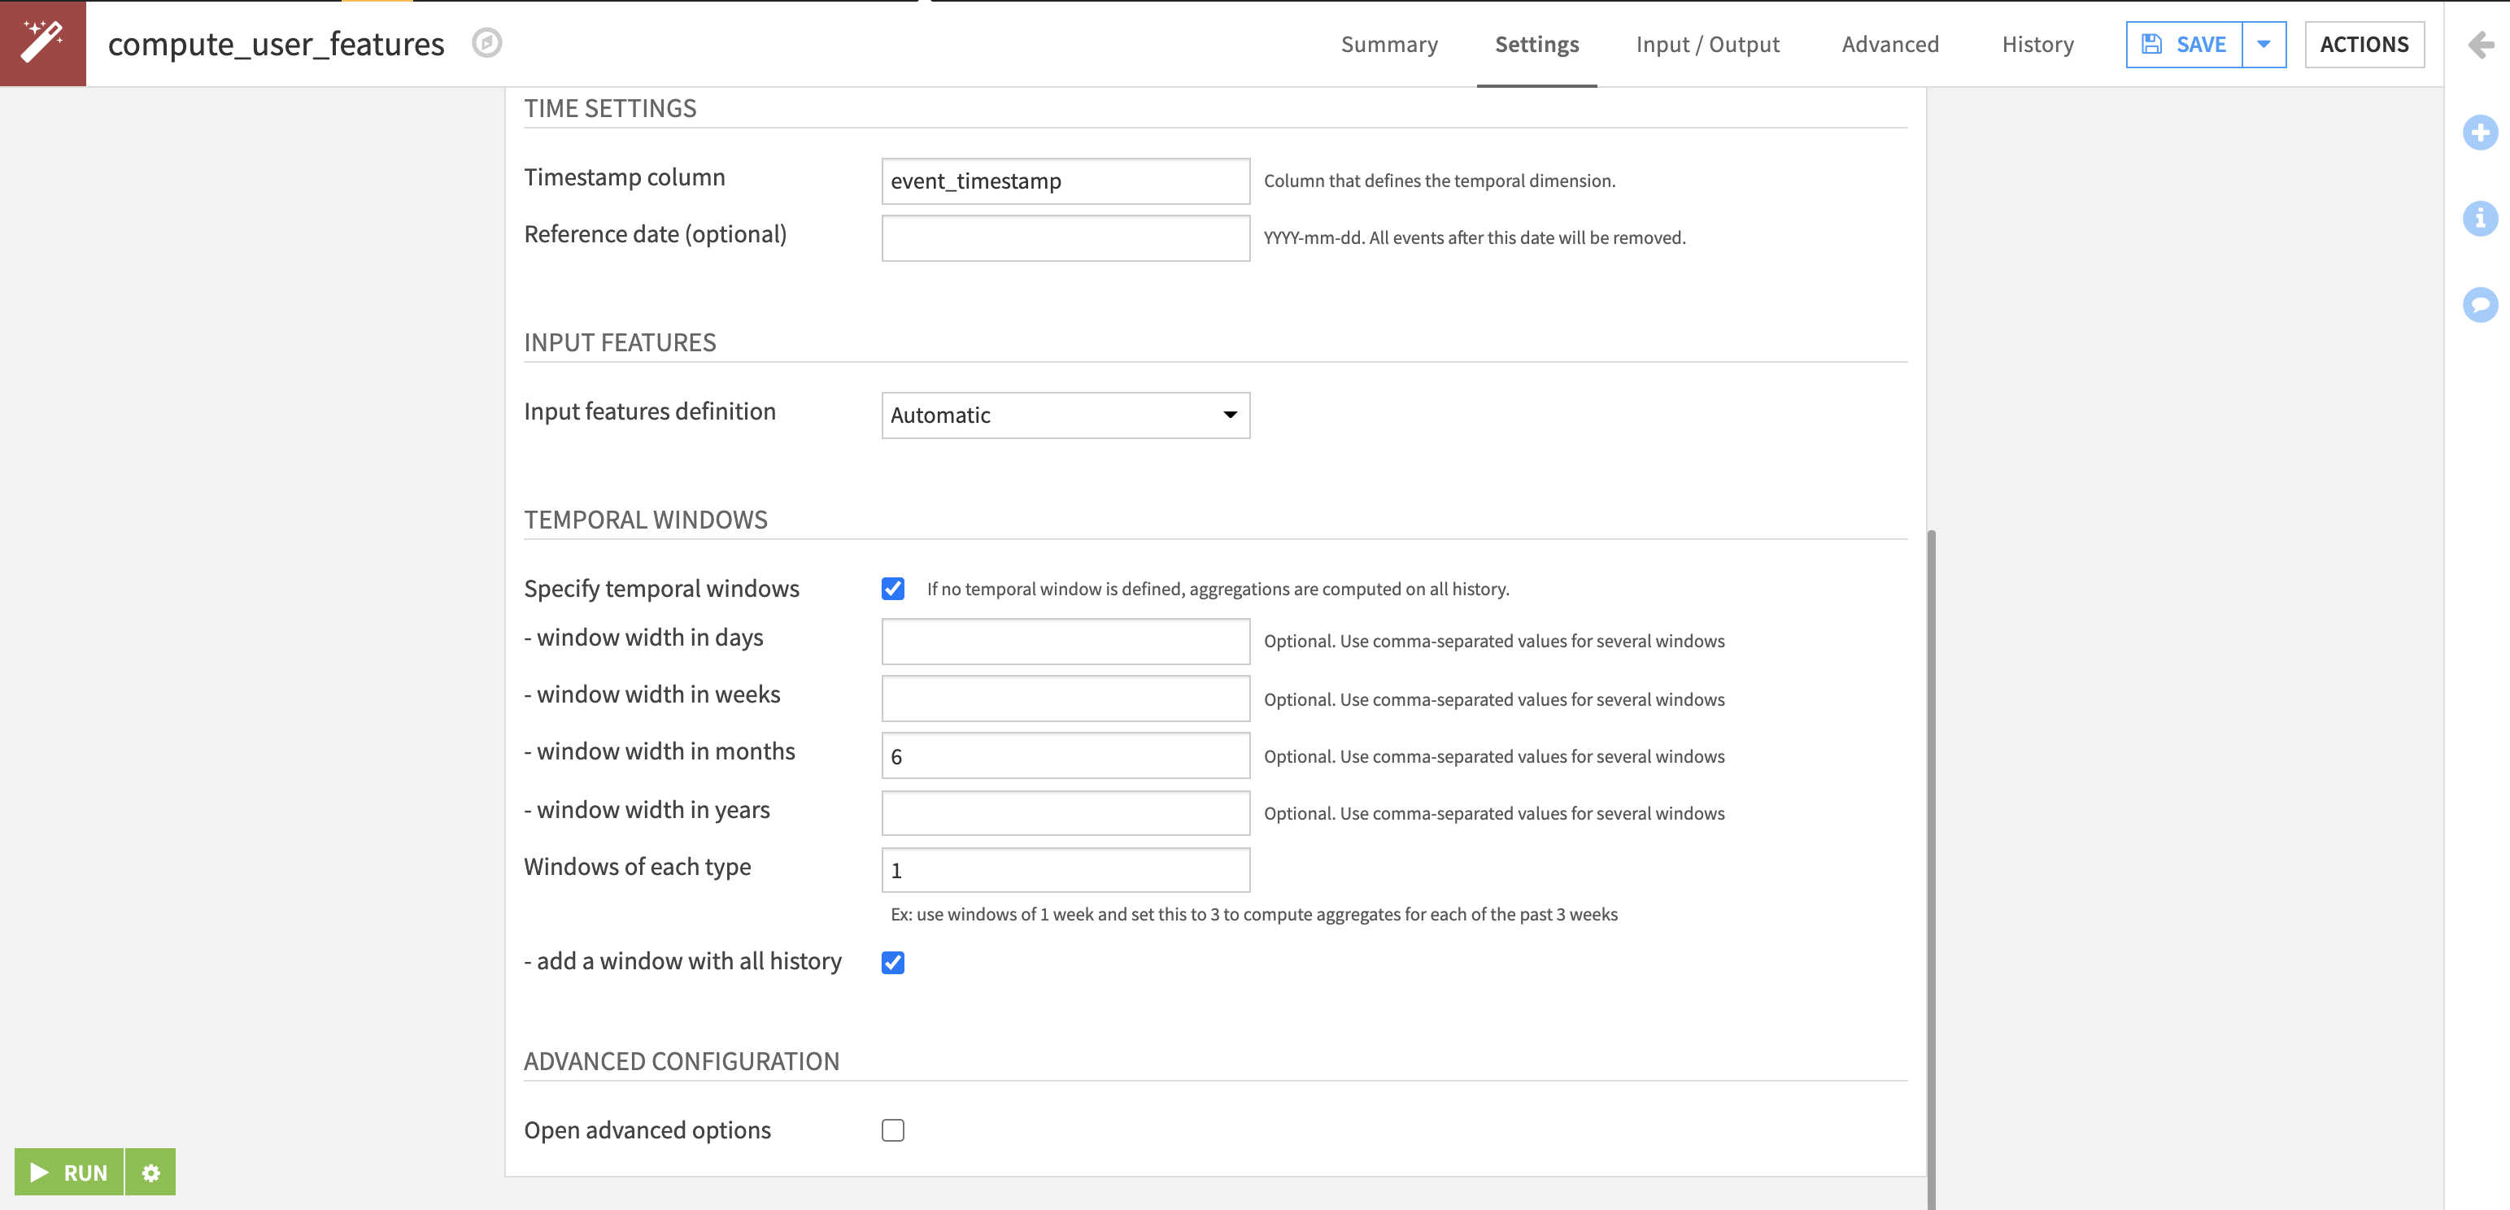Screen dimensions: 2510x1210
Task: Edit the Windows of each type field
Action: [1065, 870]
